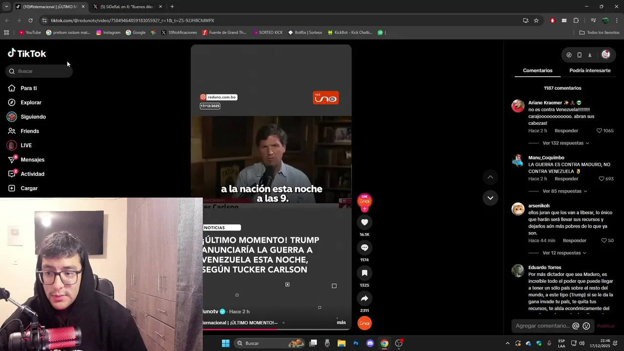
Task: Expand caption with 'más' link
Action: [341, 323]
